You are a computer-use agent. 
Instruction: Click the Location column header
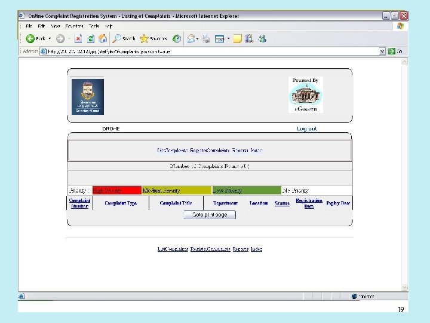(x=259, y=203)
